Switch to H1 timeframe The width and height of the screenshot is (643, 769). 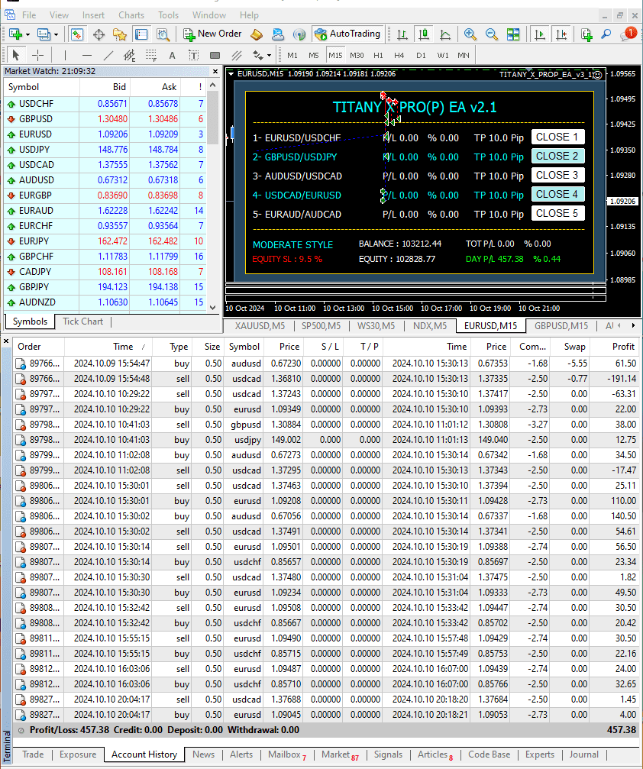[378, 56]
